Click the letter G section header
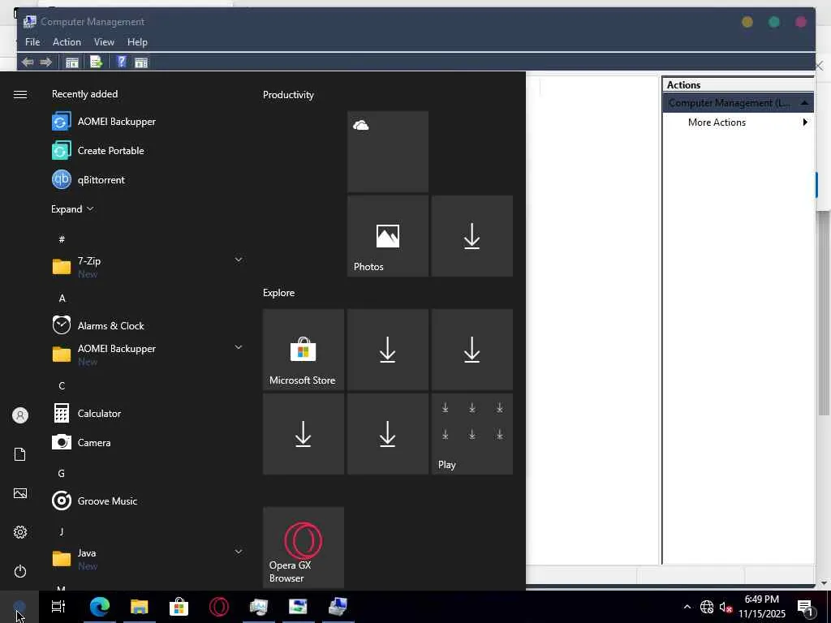The width and height of the screenshot is (831, 623). [62, 473]
